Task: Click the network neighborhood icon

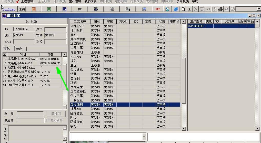Action: [167, 9]
